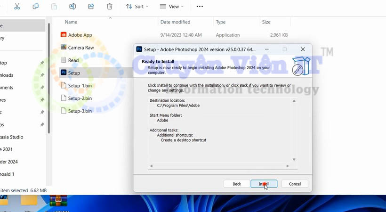Image resolution: width=386 pixels, height=212 pixels.
Task: Click the Photoshop icon in Setup title bar
Action: [x=139, y=49]
